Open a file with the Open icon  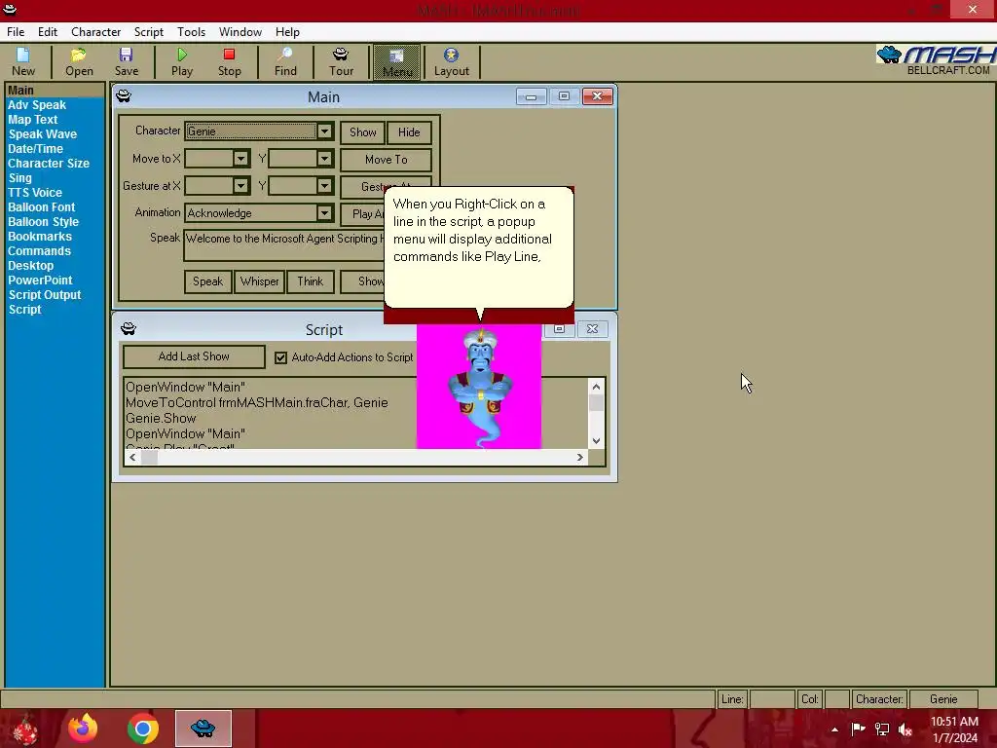[79, 61]
